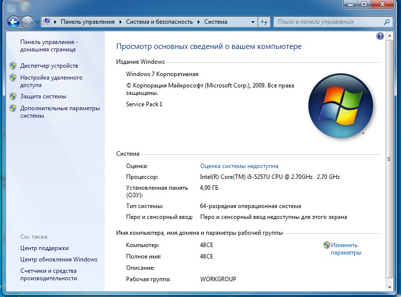This screenshot has height=297, width=401.
Task: Click the shield icon beside Диспетчер устройств
Action: [x=13, y=66]
